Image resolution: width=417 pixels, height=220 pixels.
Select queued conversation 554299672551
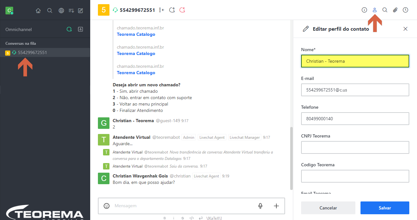tap(45, 52)
